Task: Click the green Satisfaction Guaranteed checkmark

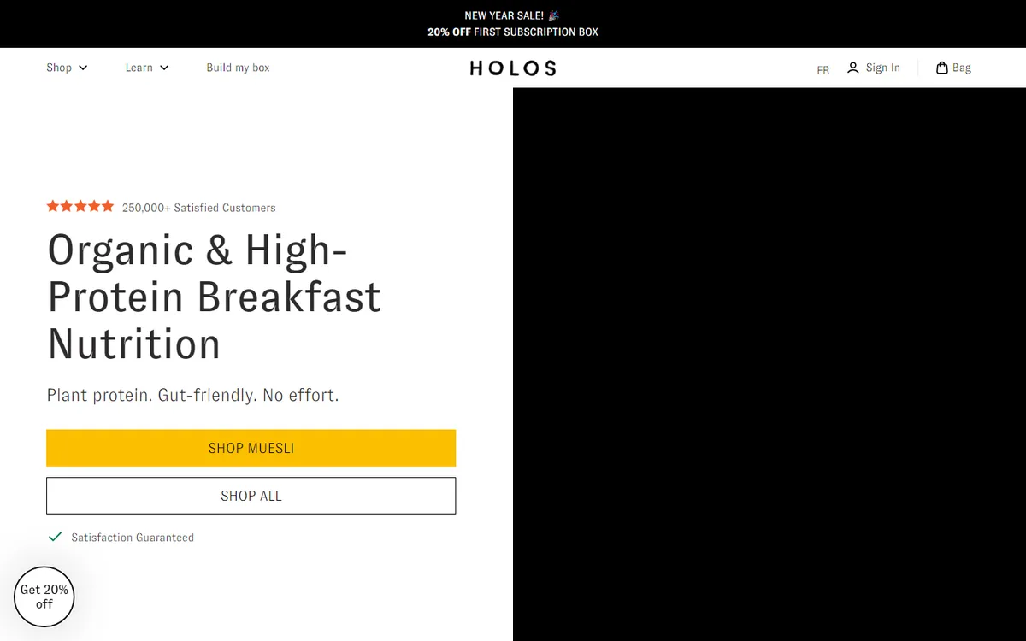Action: click(56, 537)
